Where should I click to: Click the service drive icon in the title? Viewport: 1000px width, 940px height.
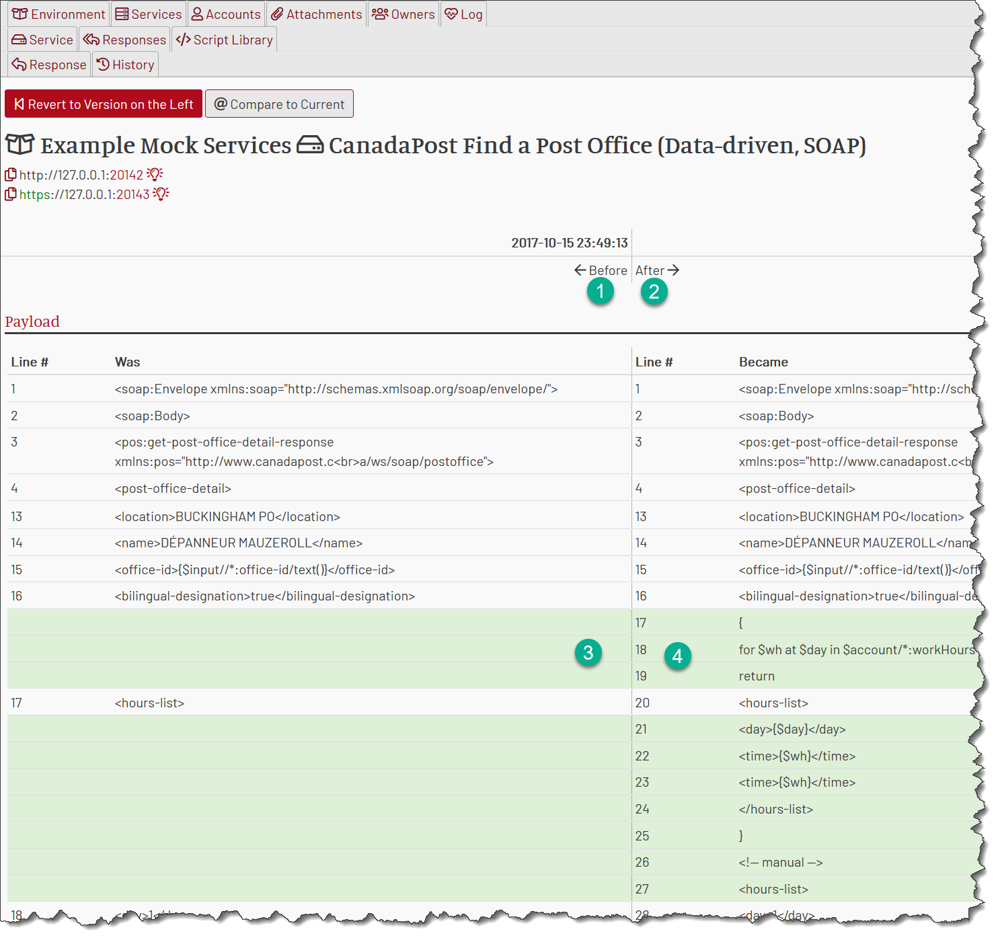click(x=310, y=145)
